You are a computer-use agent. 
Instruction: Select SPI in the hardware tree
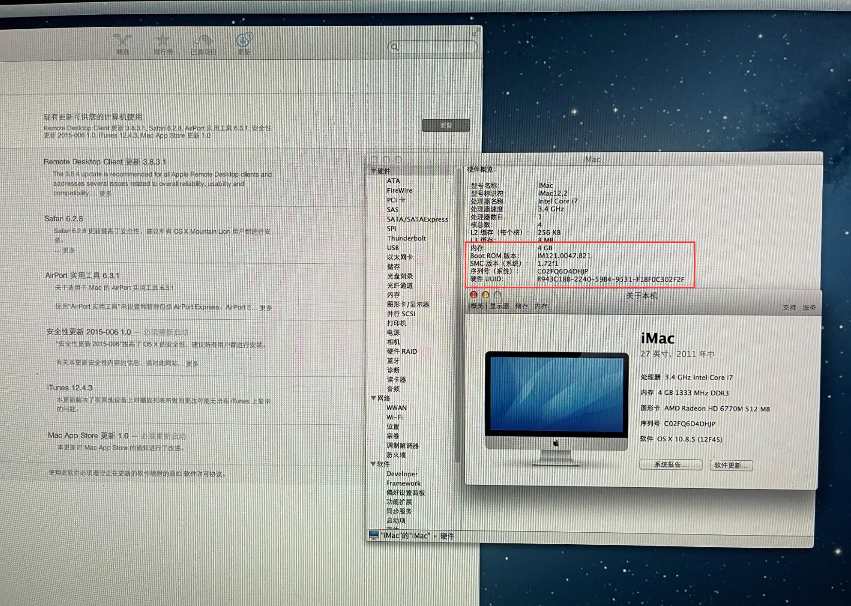pyautogui.click(x=392, y=229)
